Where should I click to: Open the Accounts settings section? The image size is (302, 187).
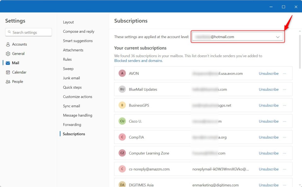pos(16,44)
